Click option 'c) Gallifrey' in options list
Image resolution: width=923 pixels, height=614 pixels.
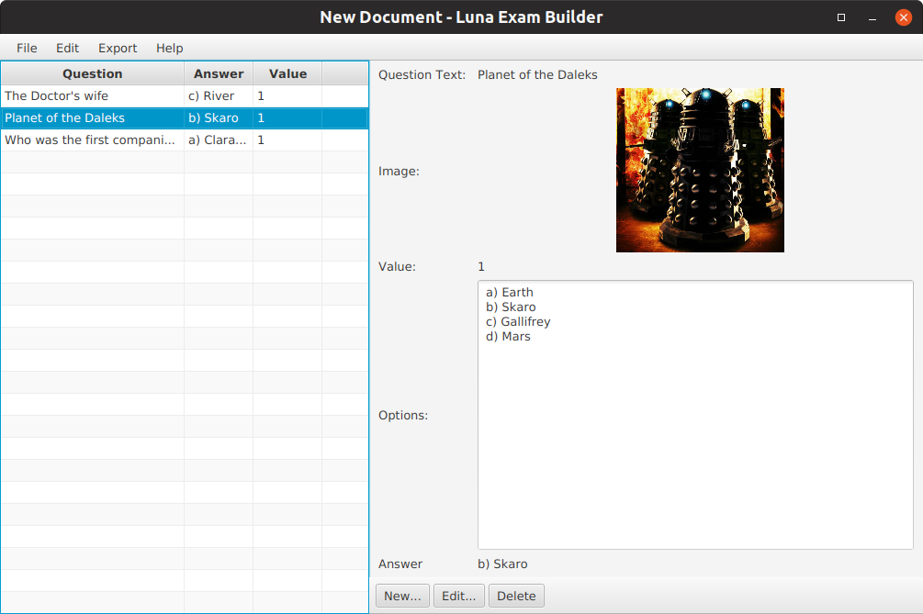point(518,322)
